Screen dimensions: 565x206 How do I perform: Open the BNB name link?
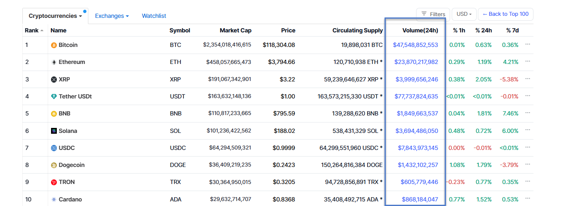pyautogui.click(x=65, y=113)
